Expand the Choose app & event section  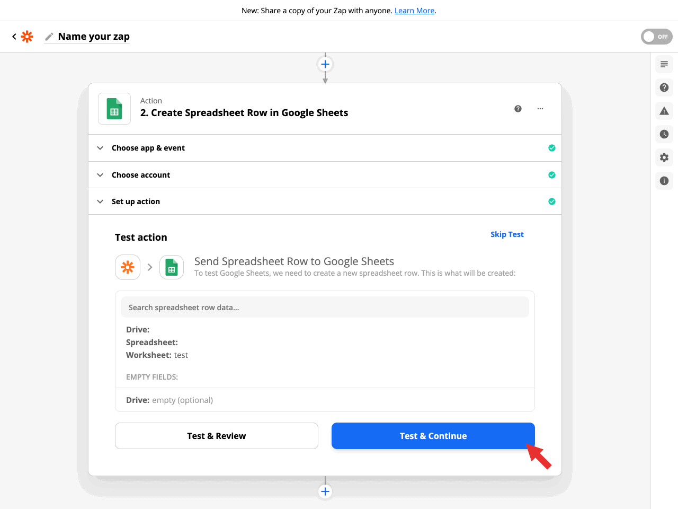pyautogui.click(x=148, y=148)
